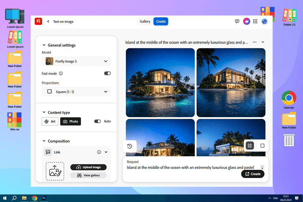Open the Windows Start menu

pos(5,198)
